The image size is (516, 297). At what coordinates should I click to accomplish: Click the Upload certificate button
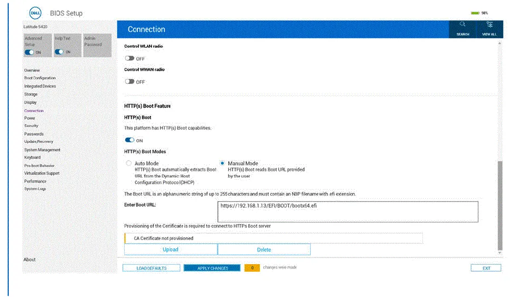171,249
